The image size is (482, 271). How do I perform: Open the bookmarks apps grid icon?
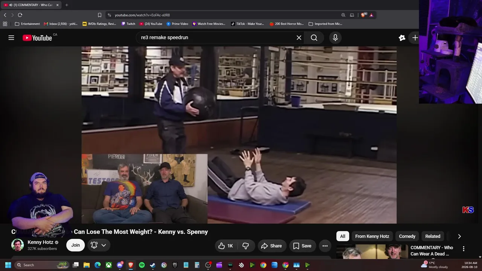pyautogui.click(x=5, y=24)
